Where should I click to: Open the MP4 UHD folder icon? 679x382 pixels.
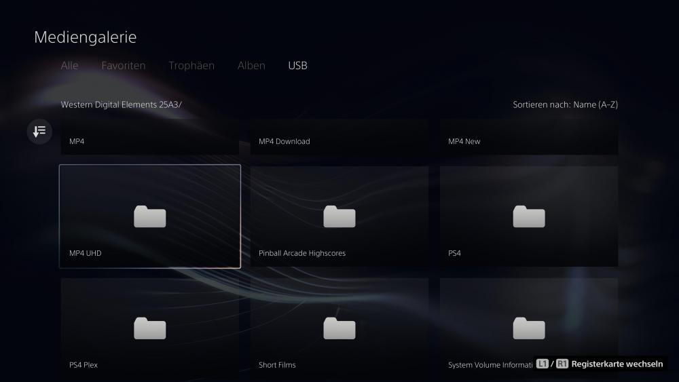click(150, 216)
